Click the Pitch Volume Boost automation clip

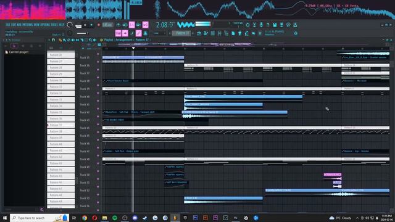183,81
